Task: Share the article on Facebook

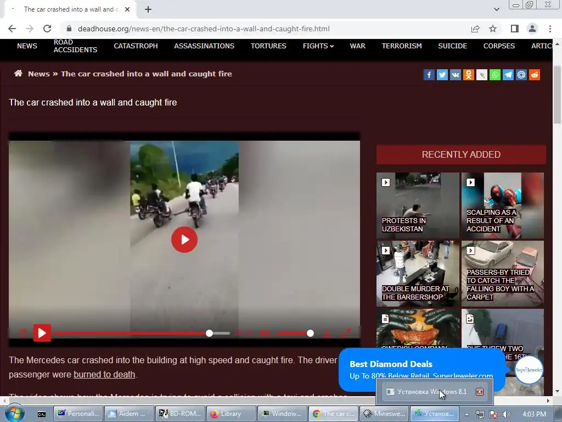Action: coord(429,75)
